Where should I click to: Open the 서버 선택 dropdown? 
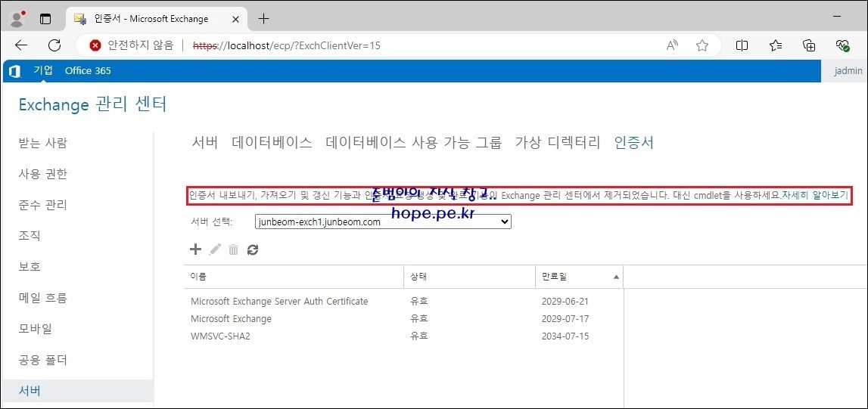(x=383, y=222)
